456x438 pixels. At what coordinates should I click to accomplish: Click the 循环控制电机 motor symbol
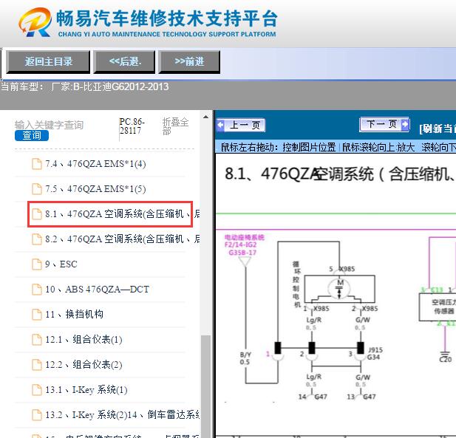click(x=340, y=289)
